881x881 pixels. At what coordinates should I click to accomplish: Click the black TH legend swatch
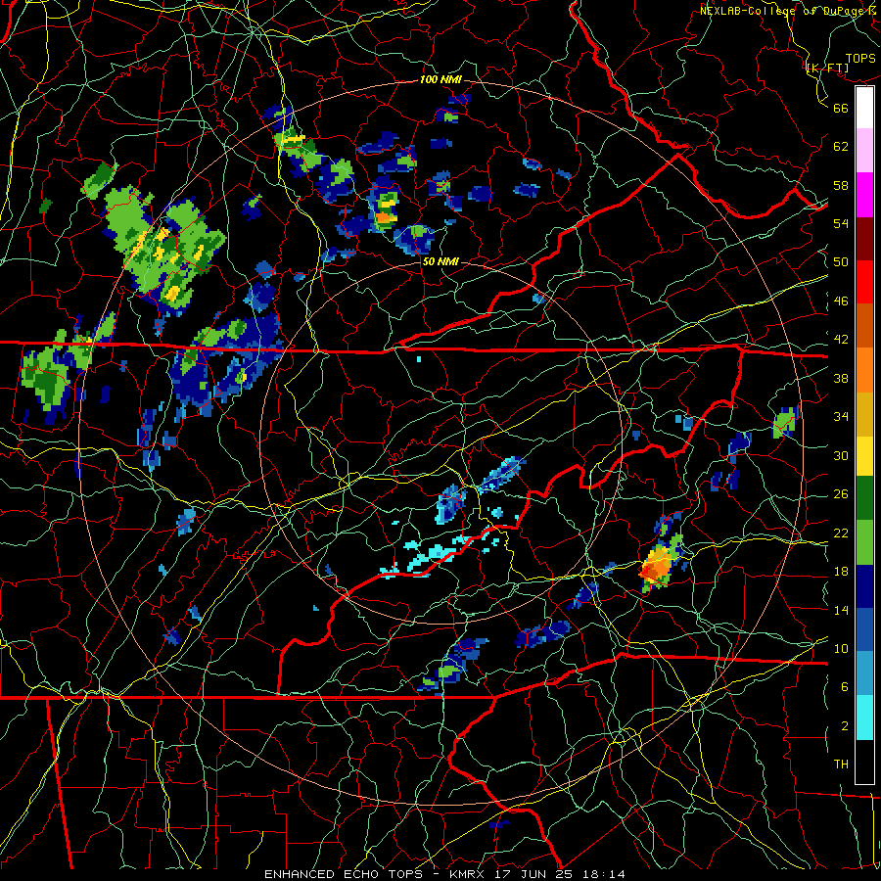[864, 762]
